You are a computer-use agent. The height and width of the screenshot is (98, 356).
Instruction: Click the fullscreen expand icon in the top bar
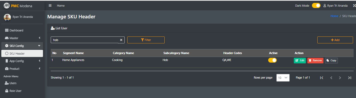354,6
